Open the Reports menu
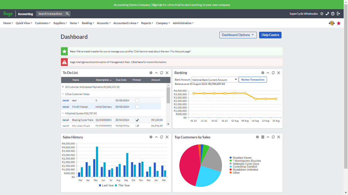 click(x=147, y=23)
